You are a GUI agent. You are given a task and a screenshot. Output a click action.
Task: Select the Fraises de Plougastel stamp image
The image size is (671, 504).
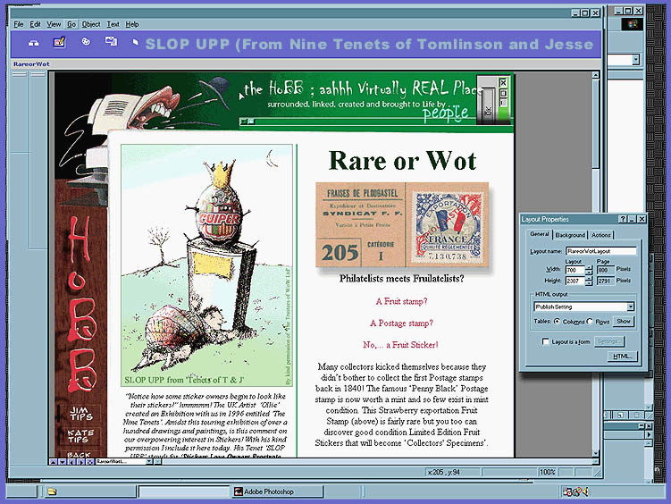click(x=402, y=225)
